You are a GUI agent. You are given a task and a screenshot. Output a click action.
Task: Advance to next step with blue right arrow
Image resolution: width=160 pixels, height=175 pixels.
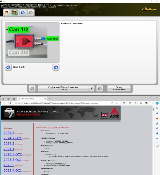(x=56, y=67)
